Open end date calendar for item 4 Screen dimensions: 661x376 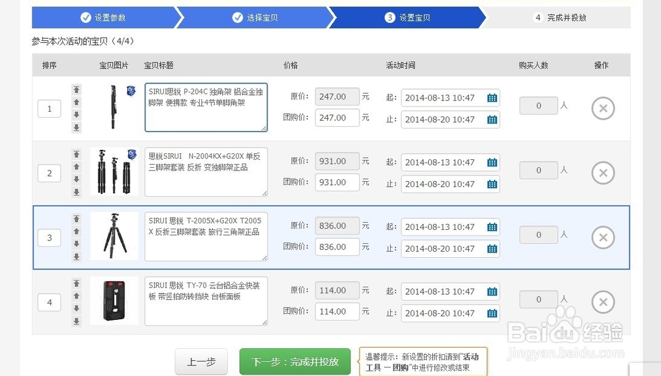492,313
